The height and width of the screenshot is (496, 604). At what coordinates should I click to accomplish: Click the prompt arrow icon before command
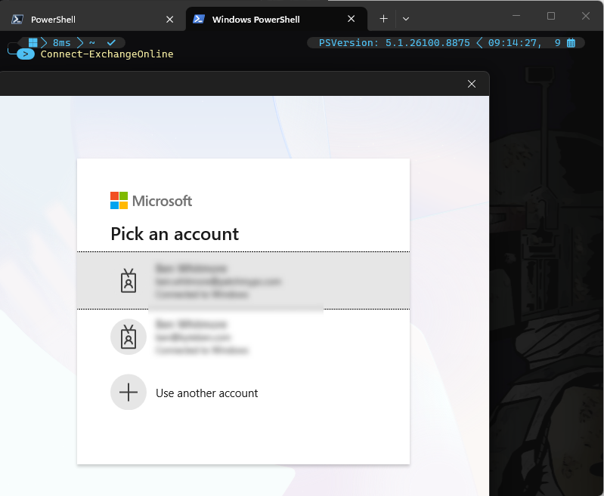point(26,54)
